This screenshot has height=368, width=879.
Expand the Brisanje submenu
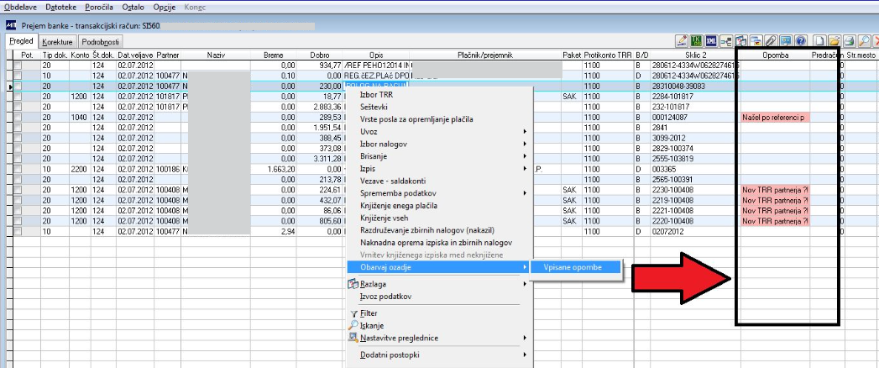point(439,156)
